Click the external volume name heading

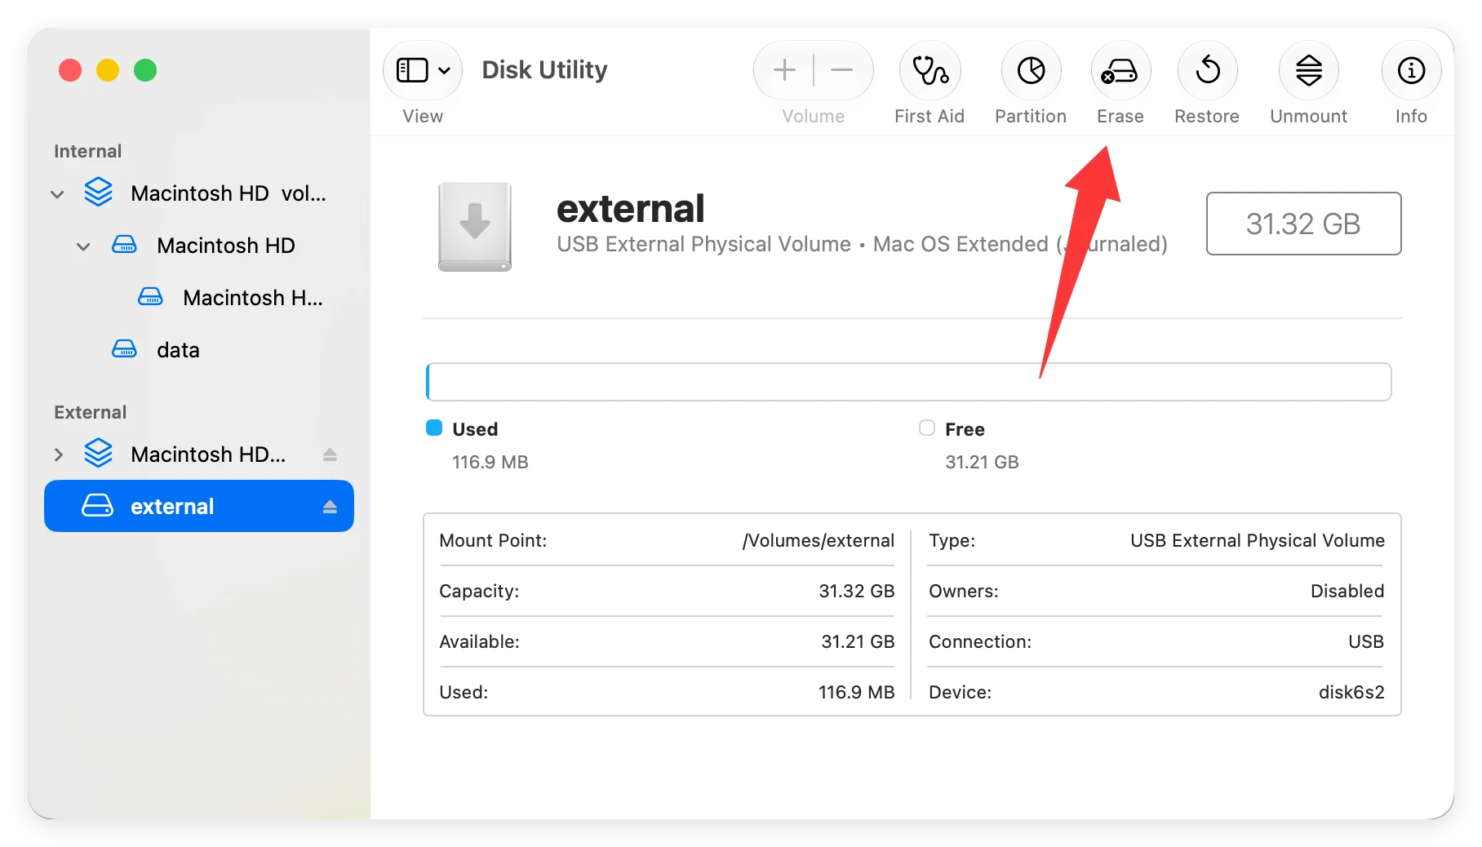pyautogui.click(x=630, y=208)
